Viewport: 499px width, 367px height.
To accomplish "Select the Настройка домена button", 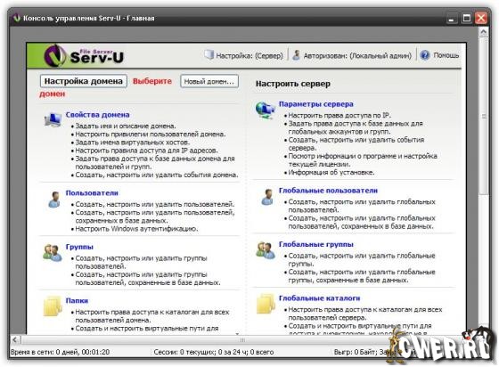I will pos(84,81).
